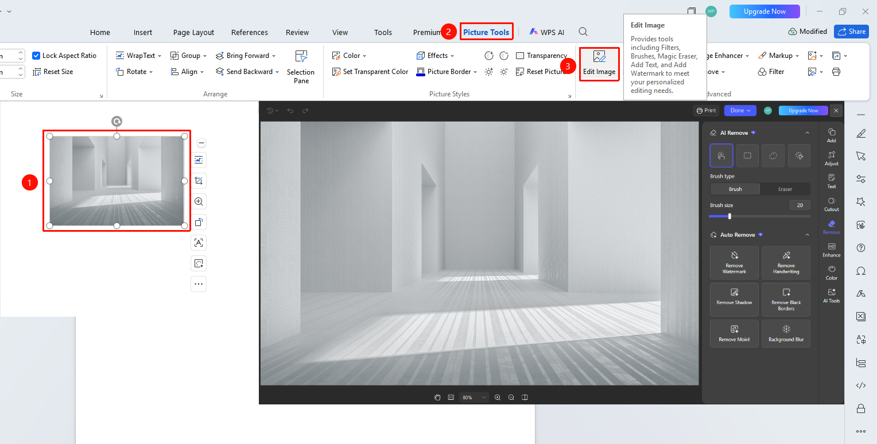Select Eraser as the brush type
The image size is (877, 444).
(785, 189)
